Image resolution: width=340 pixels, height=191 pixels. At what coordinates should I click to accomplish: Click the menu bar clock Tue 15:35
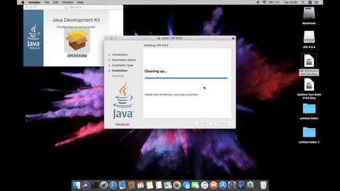pos(290,2)
